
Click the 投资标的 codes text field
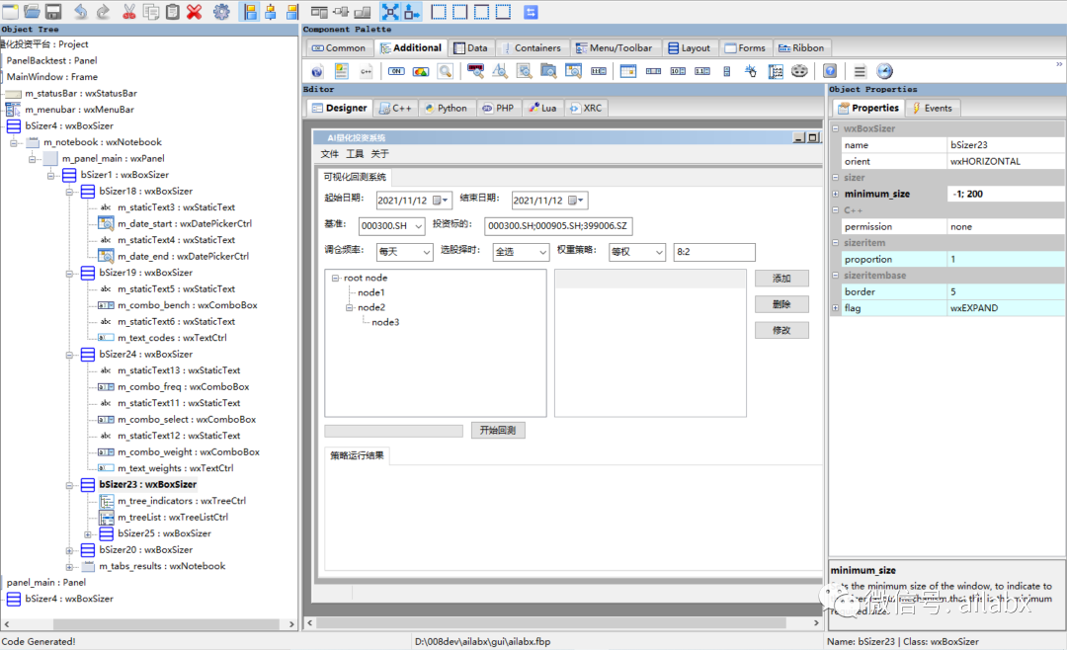click(x=558, y=226)
